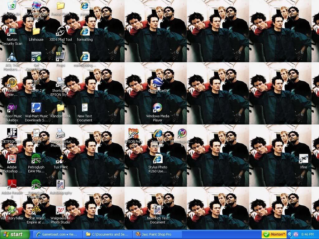Switch to C:\Documents and Settings taskbar window

coord(107,234)
